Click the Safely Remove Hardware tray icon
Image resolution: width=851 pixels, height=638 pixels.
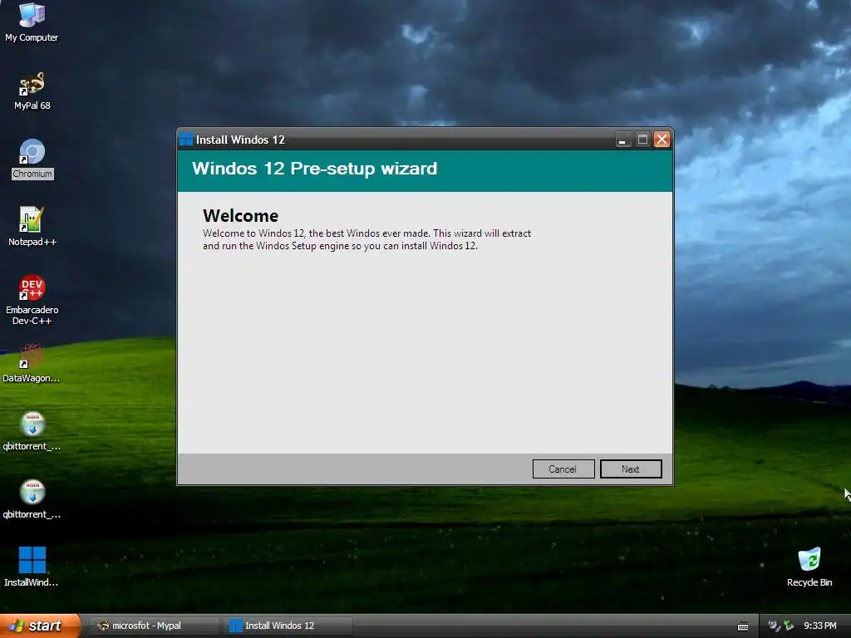click(x=790, y=626)
